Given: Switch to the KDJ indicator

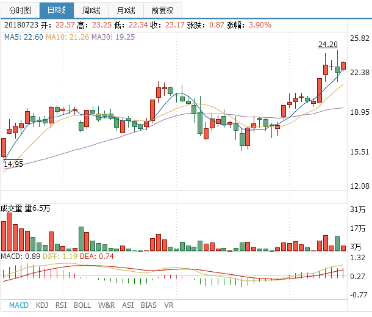Looking at the screenshot, I should click(x=42, y=305).
